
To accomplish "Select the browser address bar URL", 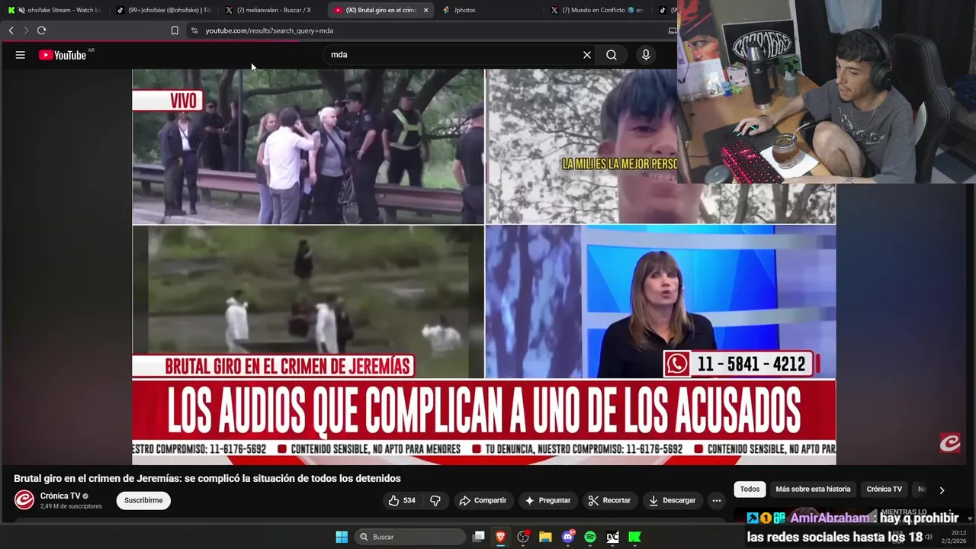I will pos(269,30).
